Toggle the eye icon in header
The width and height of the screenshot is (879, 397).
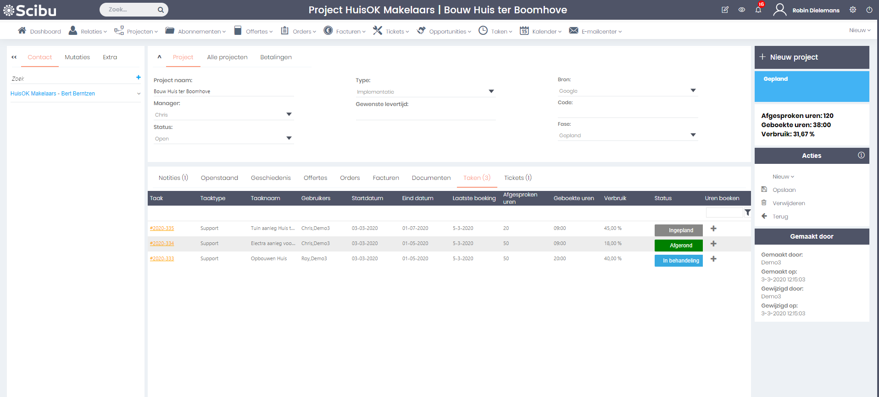point(741,10)
